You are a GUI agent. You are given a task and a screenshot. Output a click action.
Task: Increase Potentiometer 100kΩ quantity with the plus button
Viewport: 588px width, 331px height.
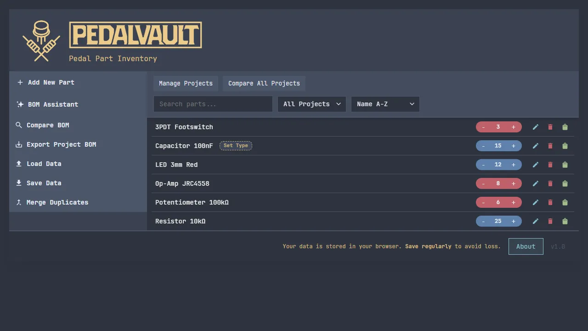pos(514,202)
